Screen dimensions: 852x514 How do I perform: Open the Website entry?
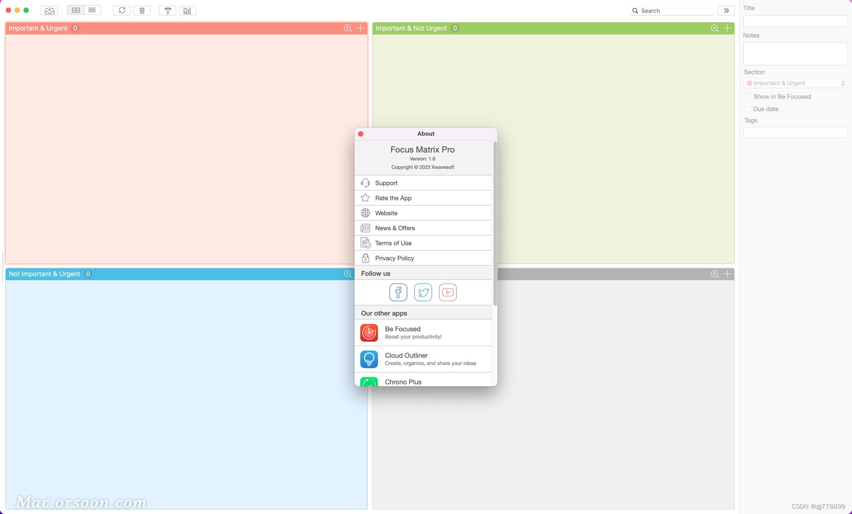point(423,213)
